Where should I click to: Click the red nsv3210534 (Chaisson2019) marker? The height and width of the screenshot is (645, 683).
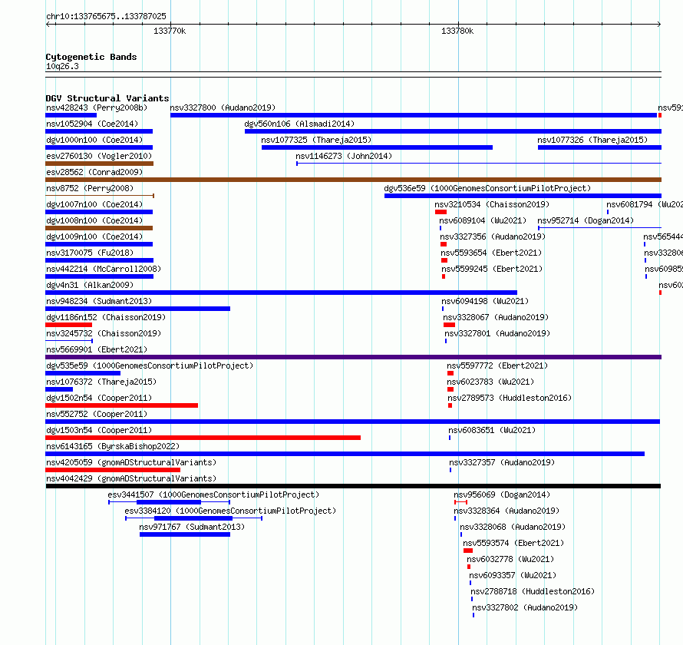[x=440, y=212]
